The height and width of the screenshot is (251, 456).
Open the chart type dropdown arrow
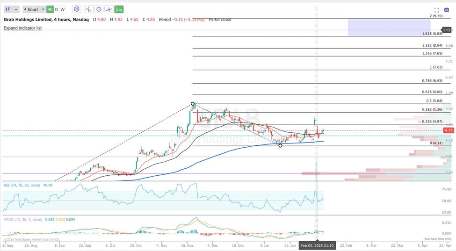tap(16, 10)
